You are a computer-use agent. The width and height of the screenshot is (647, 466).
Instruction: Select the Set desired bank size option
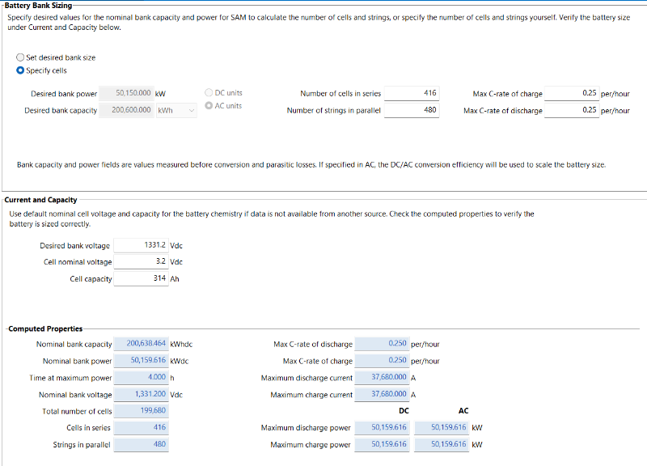[21, 57]
